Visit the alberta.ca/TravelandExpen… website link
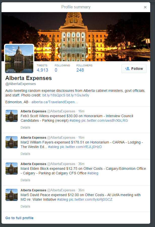155x227 pixels. pos(55,102)
